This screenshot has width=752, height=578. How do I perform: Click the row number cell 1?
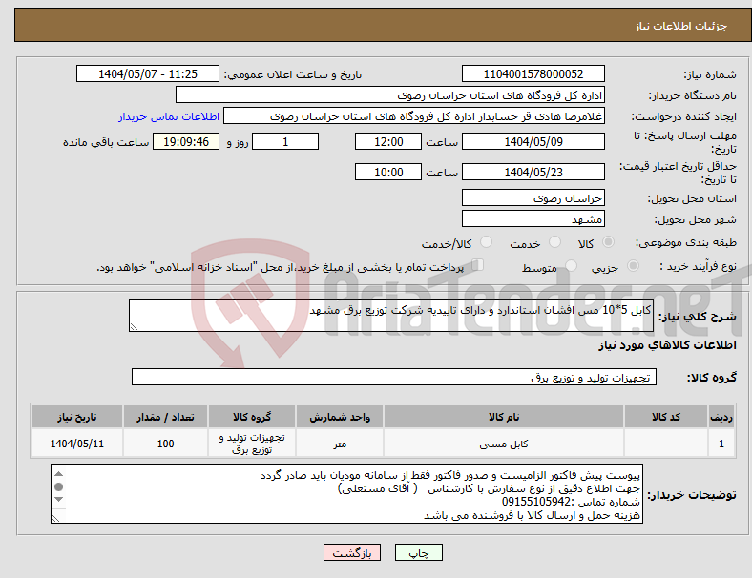[721, 444]
